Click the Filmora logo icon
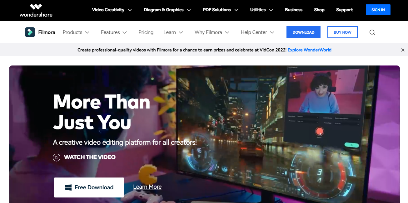This screenshot has width=408, height=203. pos(30,32)
